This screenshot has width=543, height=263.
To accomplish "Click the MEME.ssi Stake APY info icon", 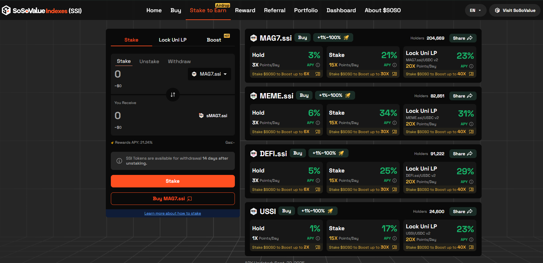I will (395, 123).
